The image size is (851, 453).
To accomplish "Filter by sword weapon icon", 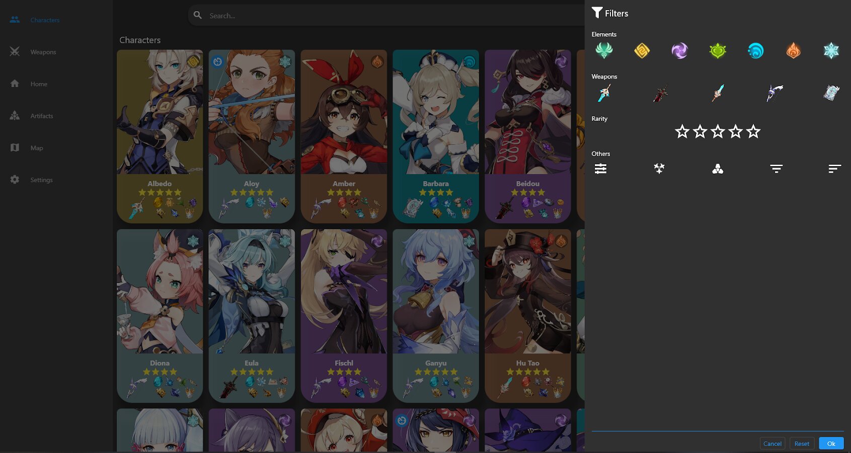I will click(x=604, y=93).
